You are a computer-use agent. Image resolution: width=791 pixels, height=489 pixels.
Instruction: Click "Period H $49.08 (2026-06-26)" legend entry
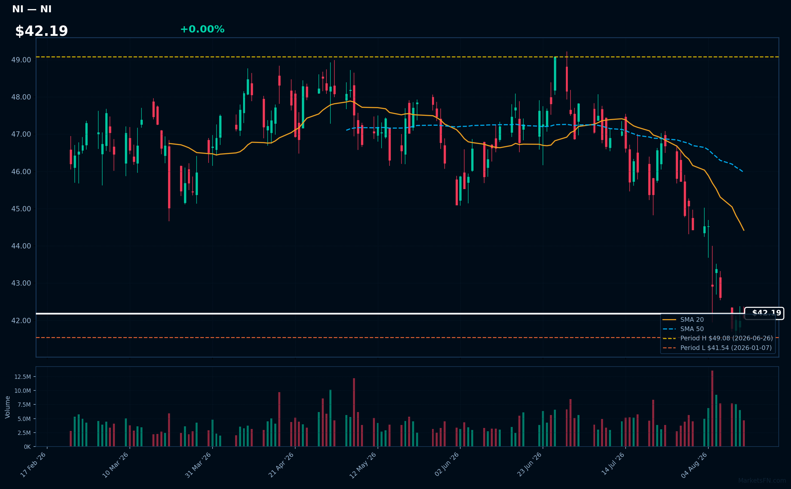pyautogui.click(x=727, y=338)
